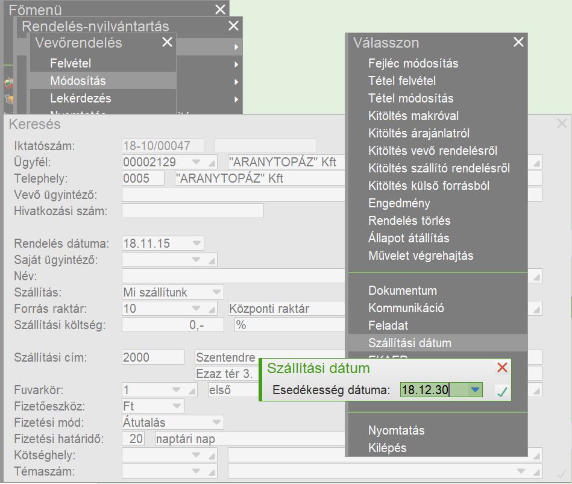Select Kitöltés szállító rendelésről option

tap(439, 168)
